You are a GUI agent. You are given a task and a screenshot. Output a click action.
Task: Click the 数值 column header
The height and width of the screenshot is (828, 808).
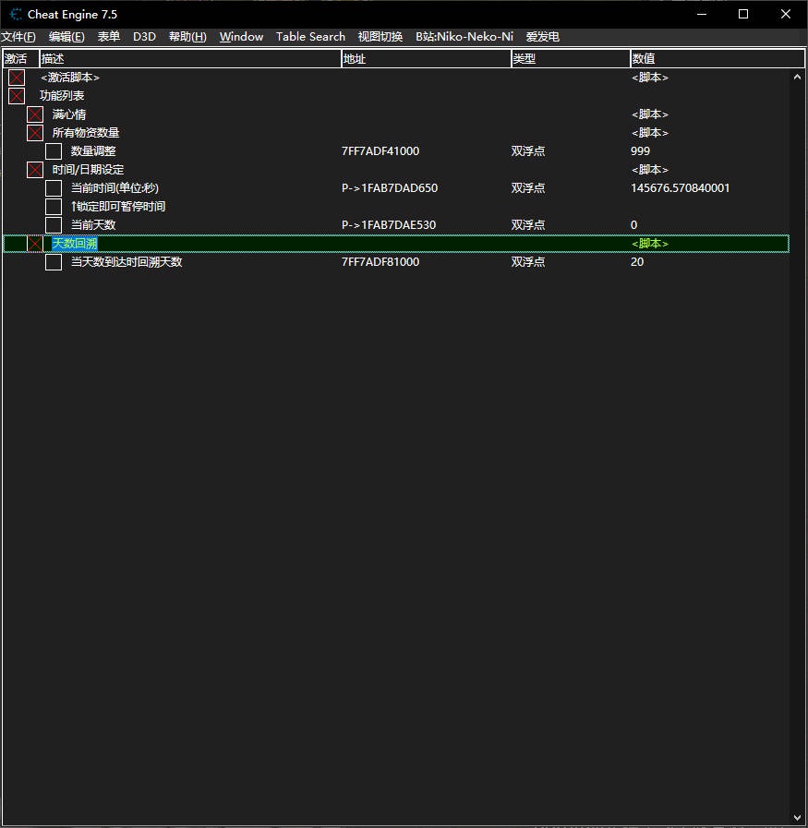(716, 59)
